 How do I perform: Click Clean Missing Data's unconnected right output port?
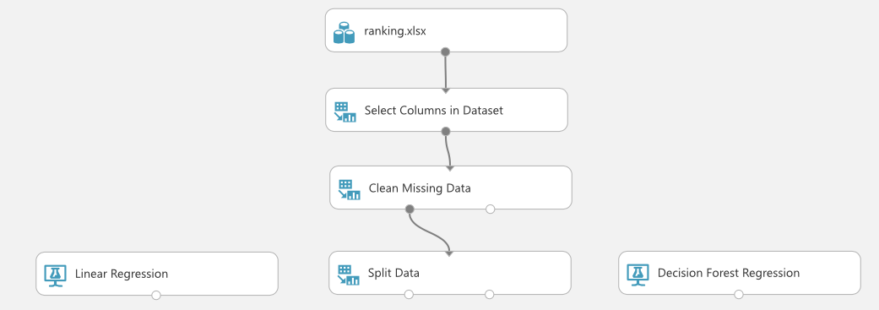tap(491, 209)
